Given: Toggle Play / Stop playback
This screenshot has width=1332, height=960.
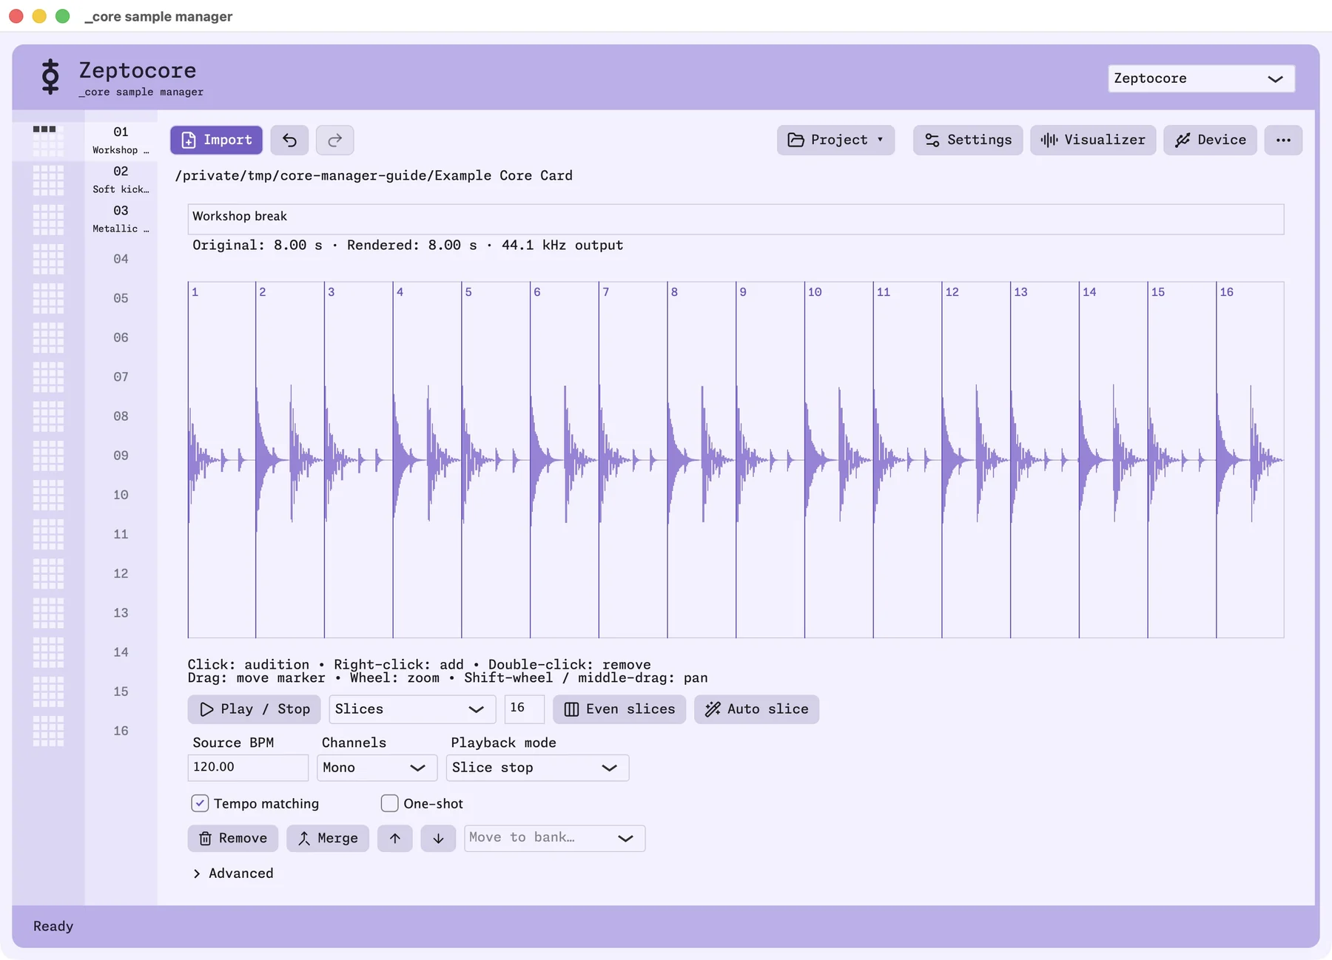Looking at the screenshot, I should pos(254,709).
